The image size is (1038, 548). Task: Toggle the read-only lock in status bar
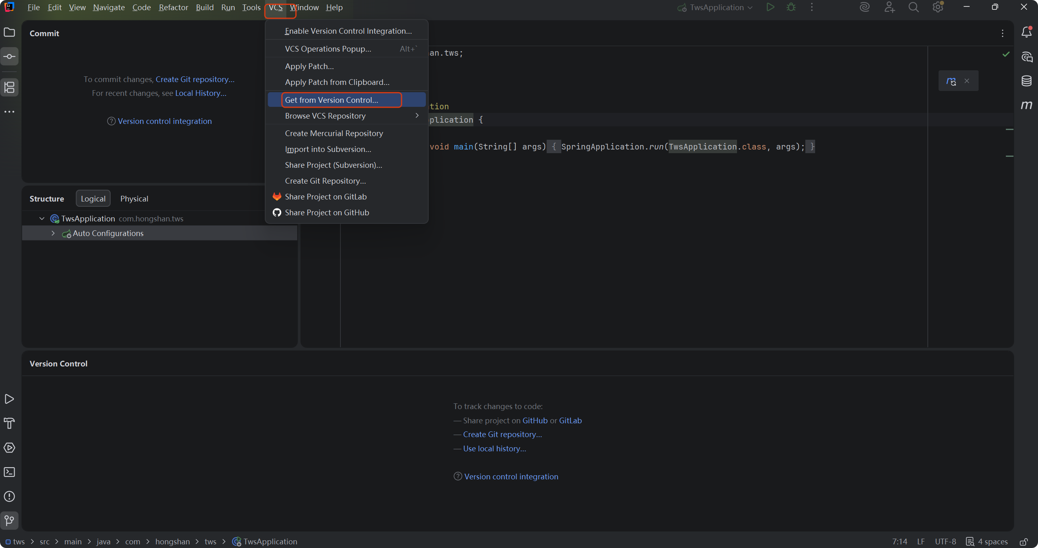pyautogui.click(x=1024, y=542)
